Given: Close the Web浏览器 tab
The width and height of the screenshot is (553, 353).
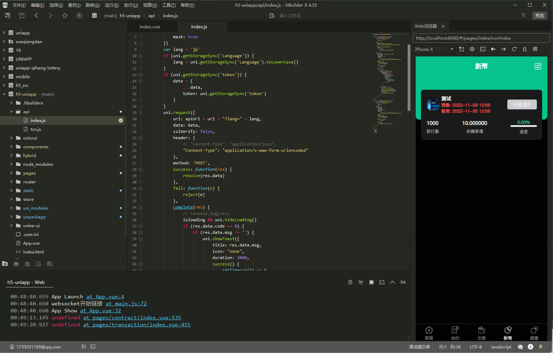Looking at the screenshot, I should tap(443, 26).
